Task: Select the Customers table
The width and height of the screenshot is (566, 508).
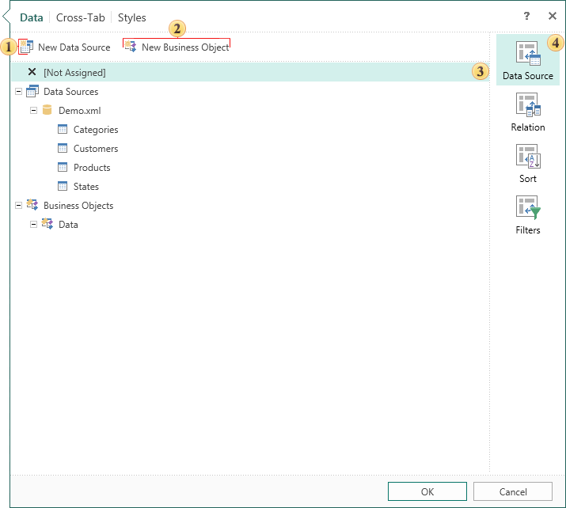Action: 95,149
